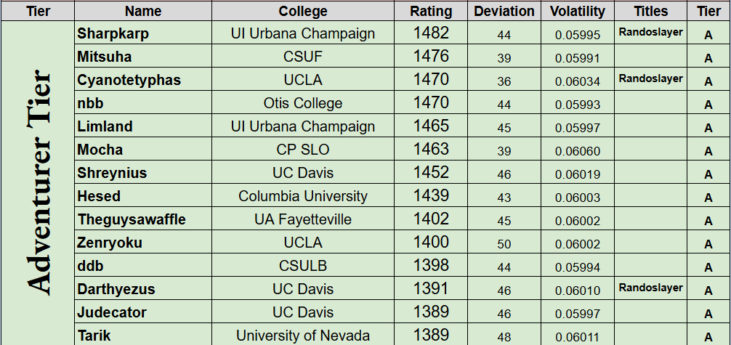This screenshot has width=731, height=345.
Task: Click the Otis College cell
Action: (303, 103)
